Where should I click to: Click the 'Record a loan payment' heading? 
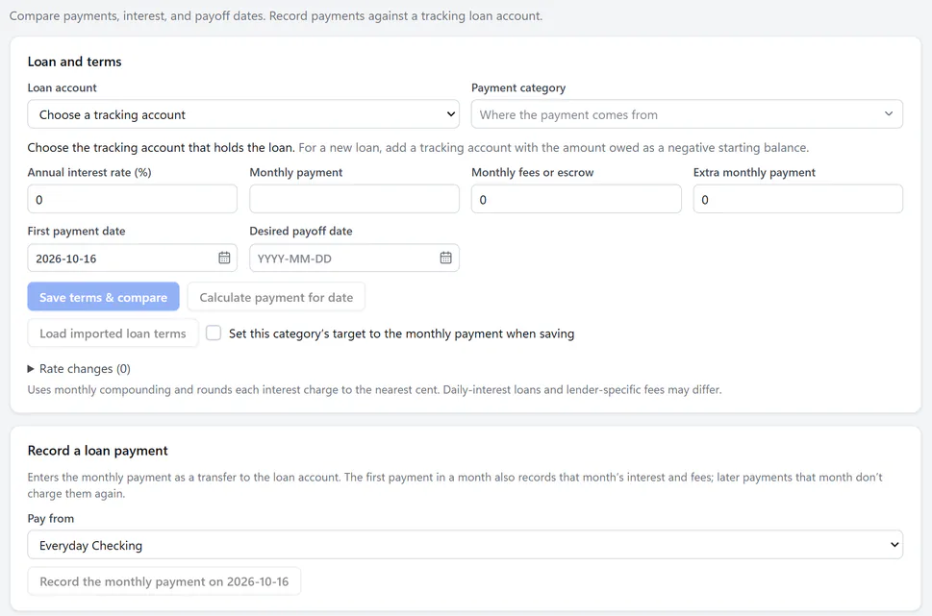click(x=97, y=451)
